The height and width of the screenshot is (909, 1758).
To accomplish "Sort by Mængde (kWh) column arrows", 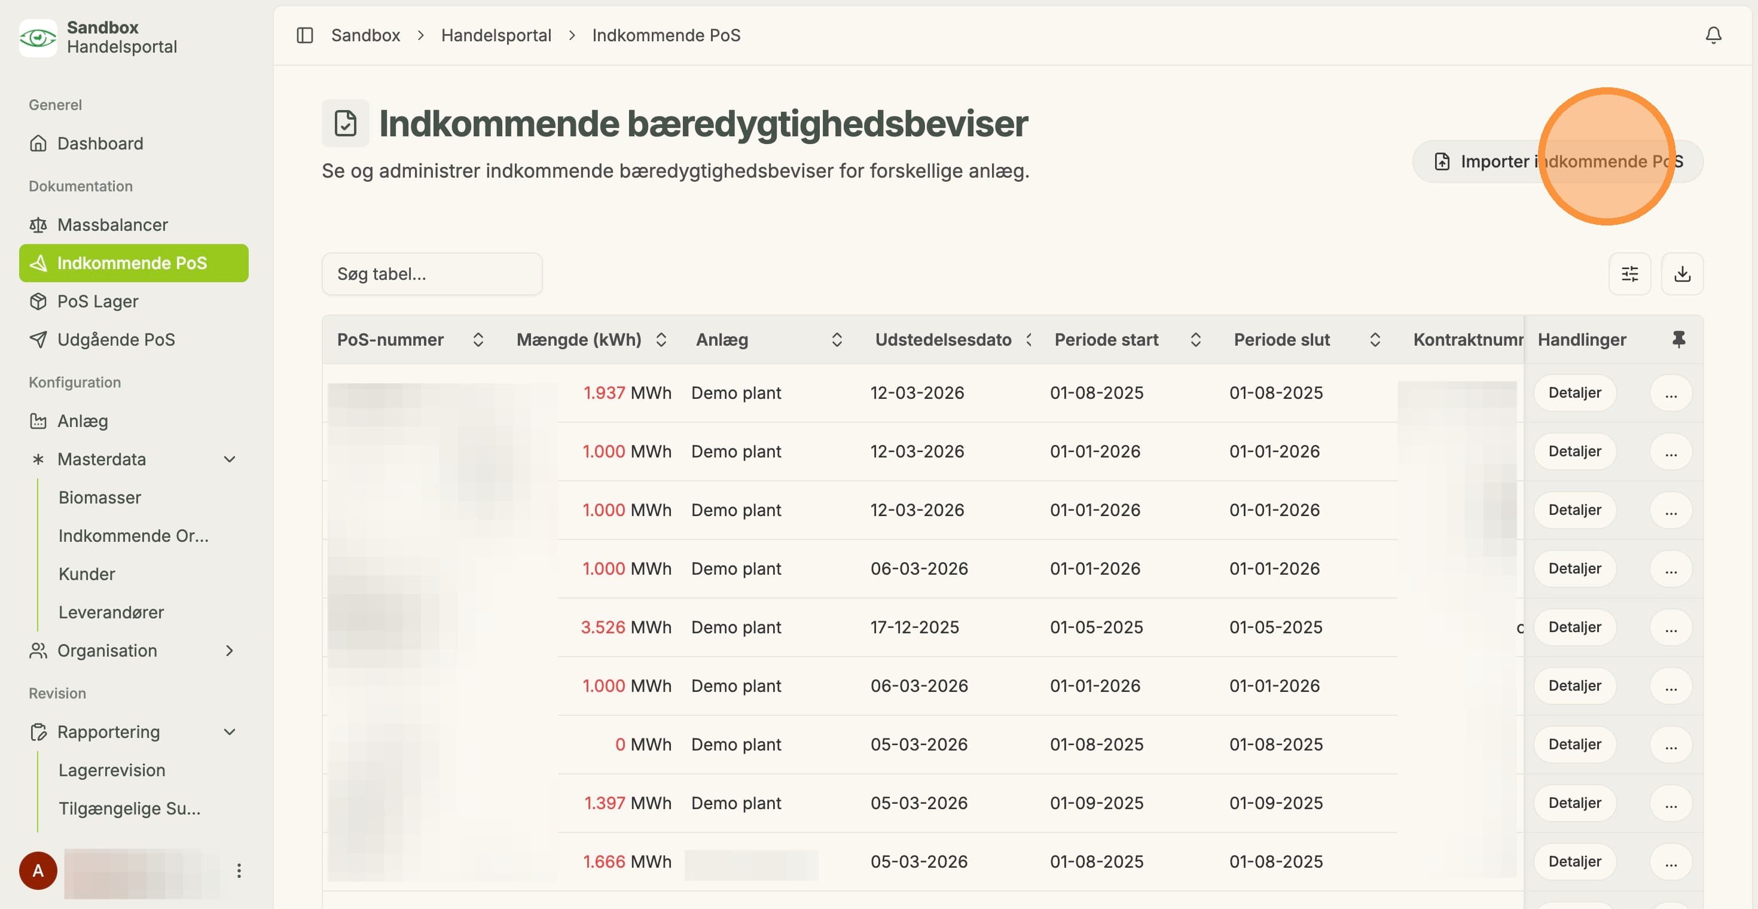I will pos(661,339).
